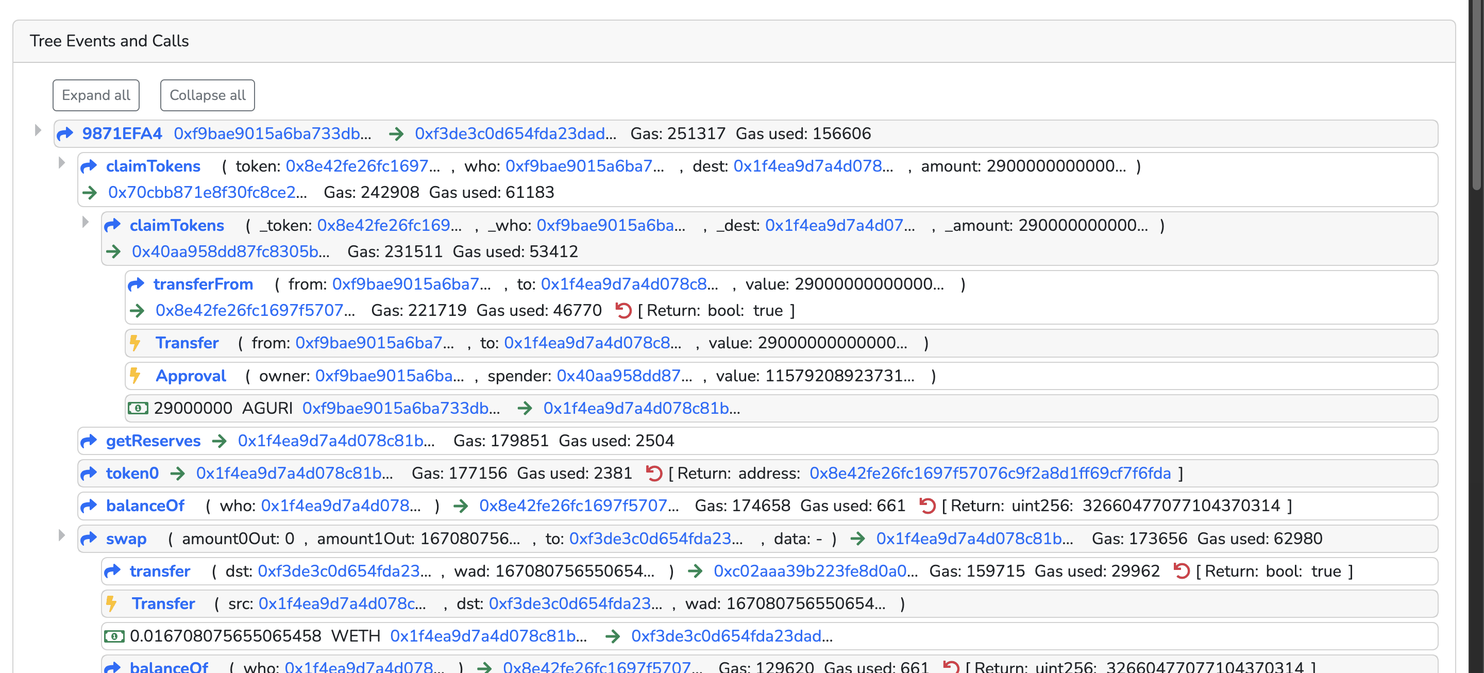
Task: Click the lightning icon beside Transfer src/dst
Action: 111,604
